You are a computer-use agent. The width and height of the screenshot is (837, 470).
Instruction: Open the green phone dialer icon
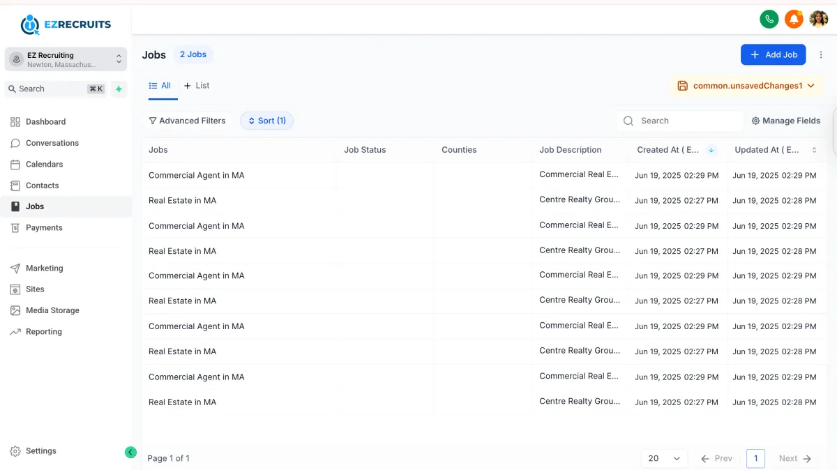tap(769, 19)
